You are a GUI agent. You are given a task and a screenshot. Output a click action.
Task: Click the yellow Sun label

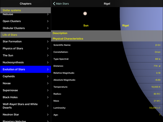[86, 26]
